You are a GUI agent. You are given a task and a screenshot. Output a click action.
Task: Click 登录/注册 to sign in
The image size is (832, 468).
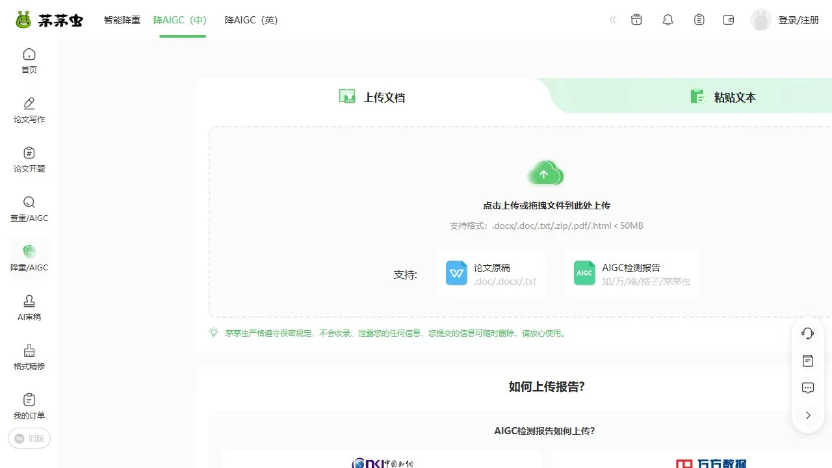click(x=799, y=20)
